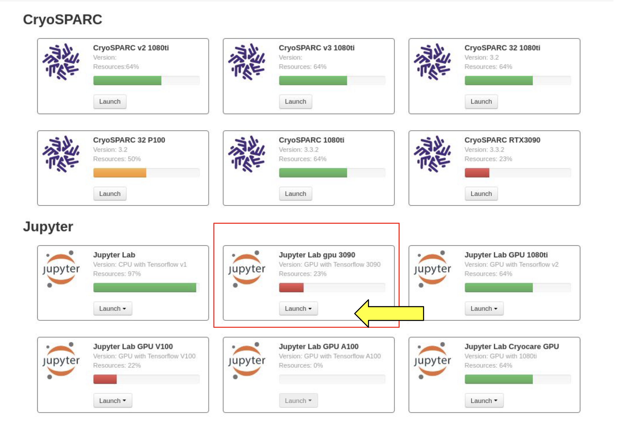Launch CryoSPARC v2 1080ti

(110, 101)
